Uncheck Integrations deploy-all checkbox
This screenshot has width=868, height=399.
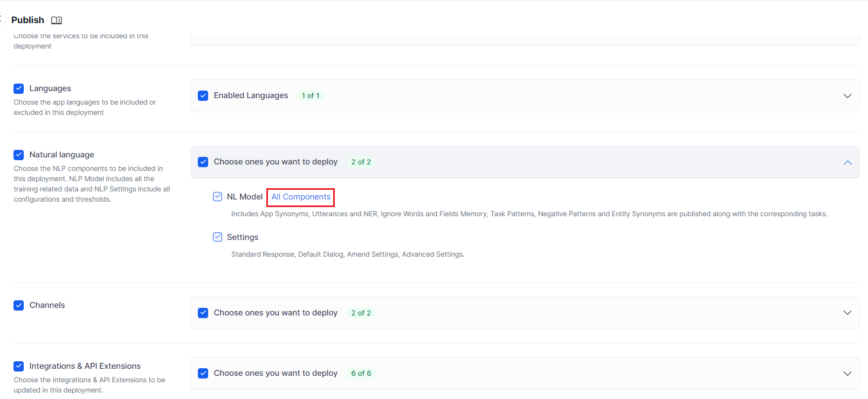click(x=203, y=373)
